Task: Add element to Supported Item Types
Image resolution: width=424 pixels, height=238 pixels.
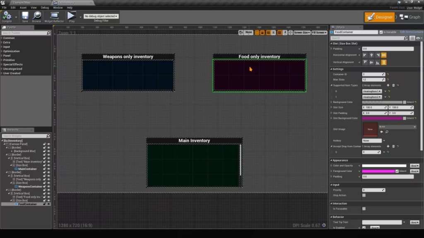Action: point(388,85)
